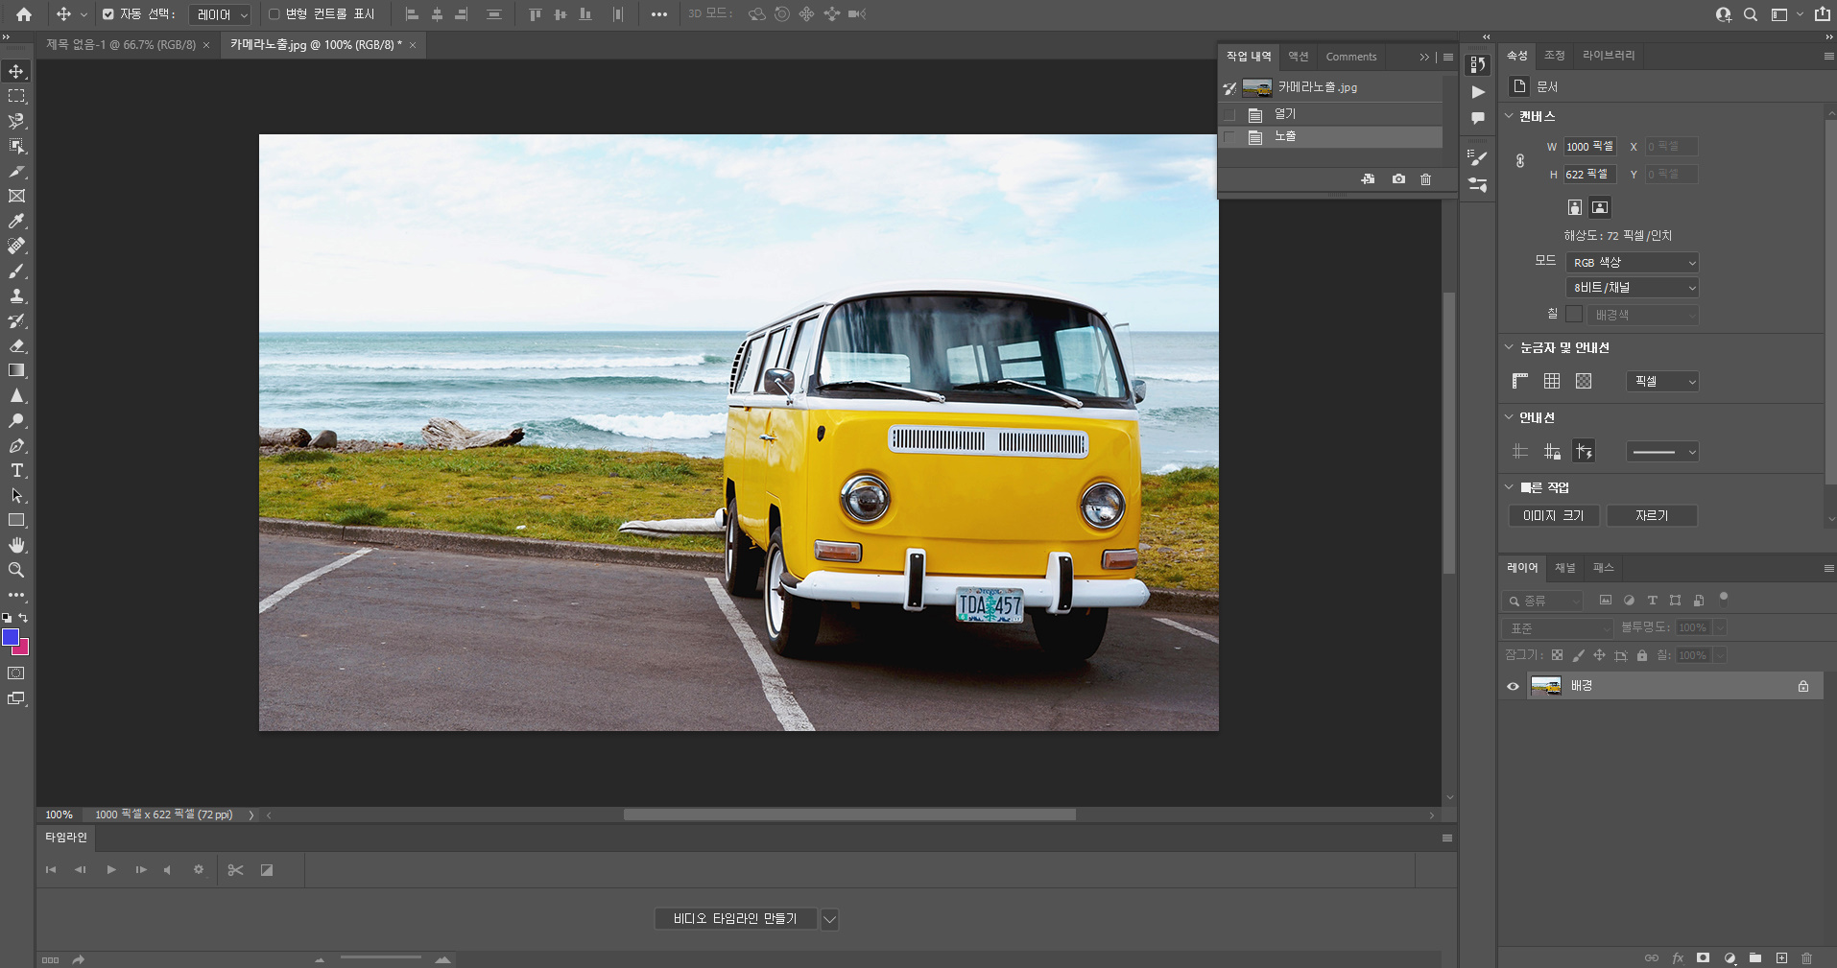Image resolution: width=1837 pixels, height=968 pixels.
Task: Switch to the 채널 tab
Action: tap(1565, 568)
